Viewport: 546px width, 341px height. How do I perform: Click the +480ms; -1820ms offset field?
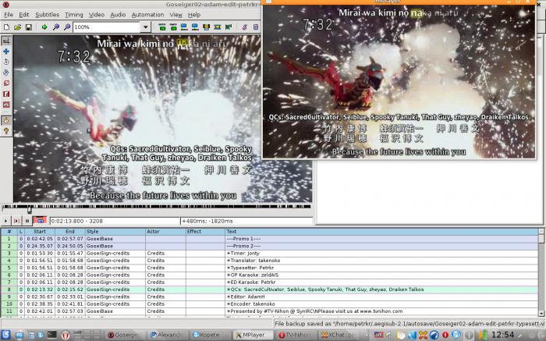[x=246, y=221]
